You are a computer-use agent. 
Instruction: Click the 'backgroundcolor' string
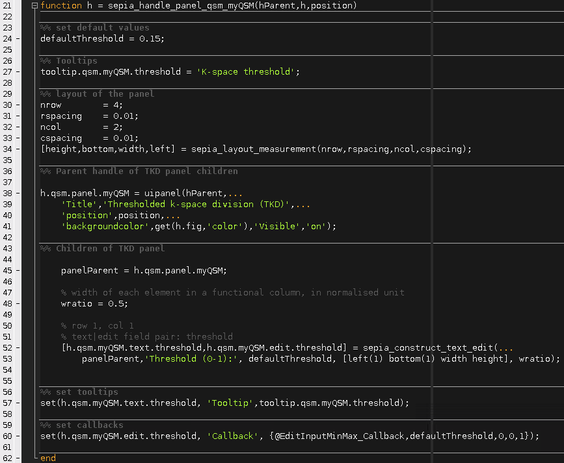pos(105,226)
